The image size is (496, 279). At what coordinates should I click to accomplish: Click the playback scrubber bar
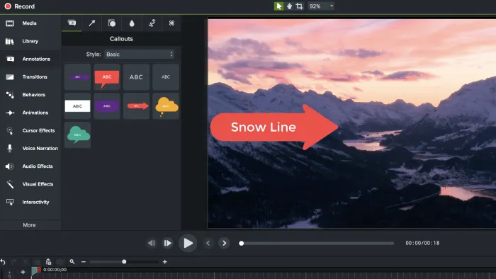[x=317, y=244]
